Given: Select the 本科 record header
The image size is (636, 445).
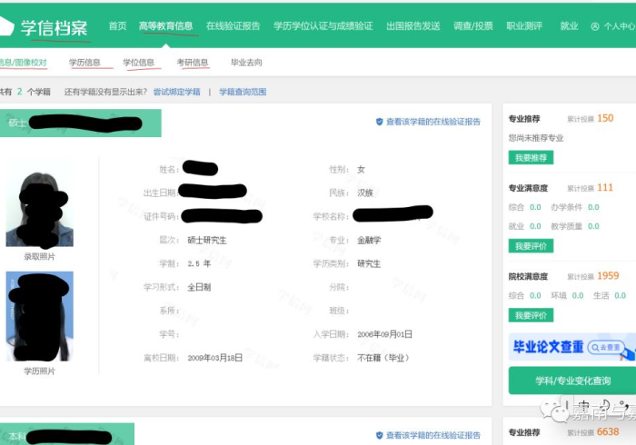Looking at the screenshot, I should [67, 434].
